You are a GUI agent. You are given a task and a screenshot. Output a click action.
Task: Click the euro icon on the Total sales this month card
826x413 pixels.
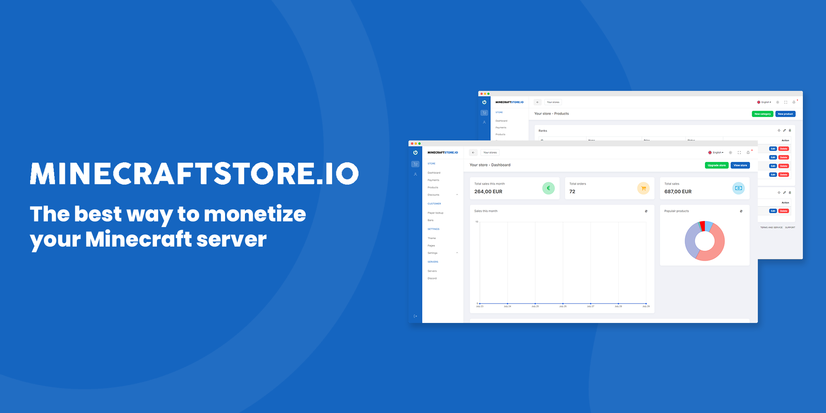click(x=548, y=188)
